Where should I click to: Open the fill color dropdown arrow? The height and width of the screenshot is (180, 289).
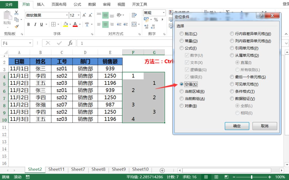click(70, 24)
